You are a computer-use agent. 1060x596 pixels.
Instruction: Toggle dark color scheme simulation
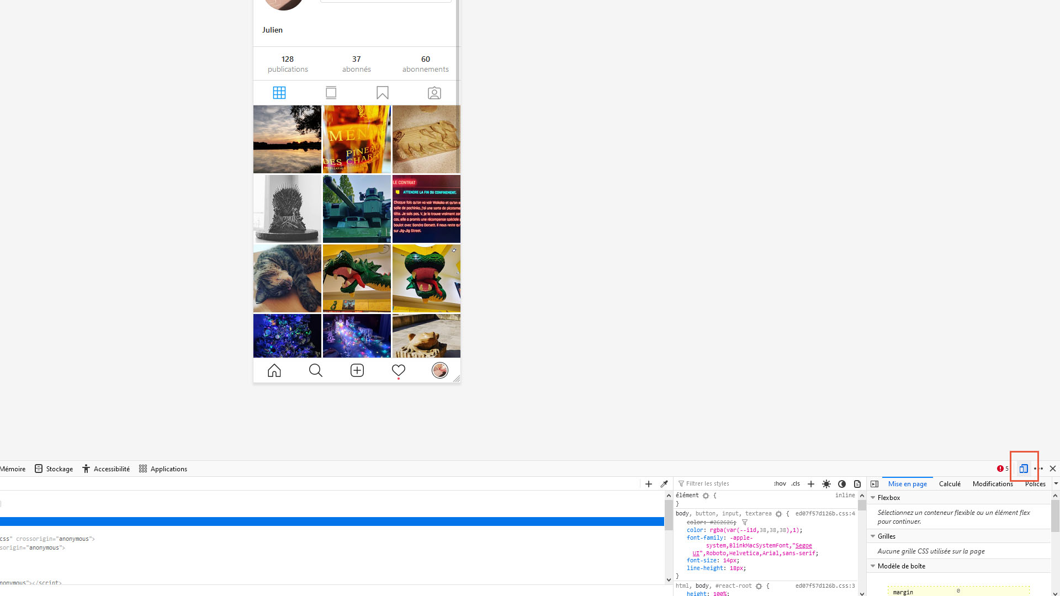[842, 484]
